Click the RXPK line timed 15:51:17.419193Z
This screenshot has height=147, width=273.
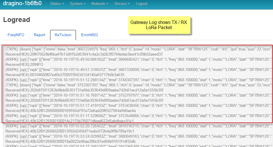click(x=139, y=106)
